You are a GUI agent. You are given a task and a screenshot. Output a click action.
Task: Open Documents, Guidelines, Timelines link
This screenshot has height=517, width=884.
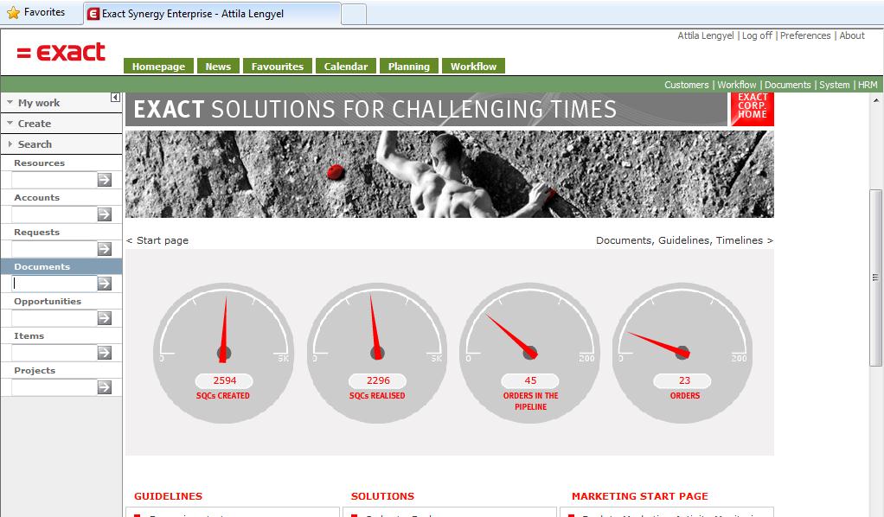click(684, 240)
